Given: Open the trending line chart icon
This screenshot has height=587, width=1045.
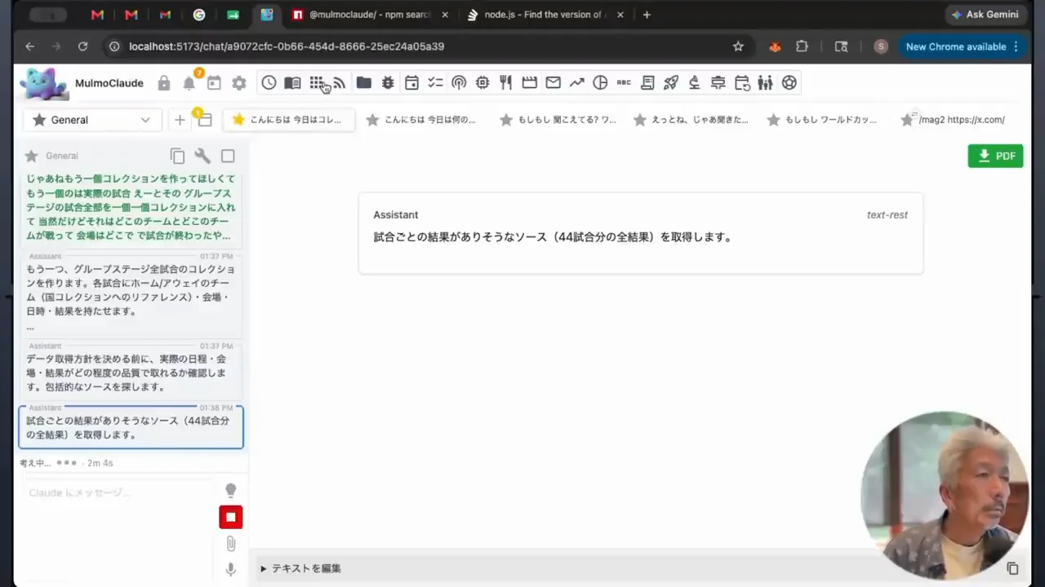Looking at the screenshot, I should 577,82.
